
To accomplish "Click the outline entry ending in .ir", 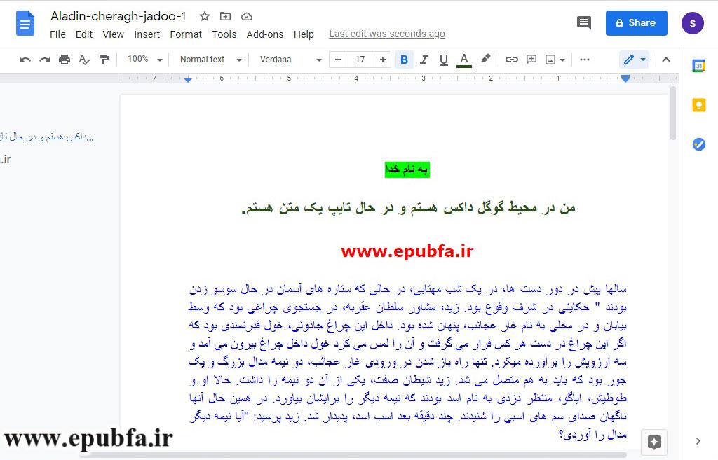I will 6,159.
